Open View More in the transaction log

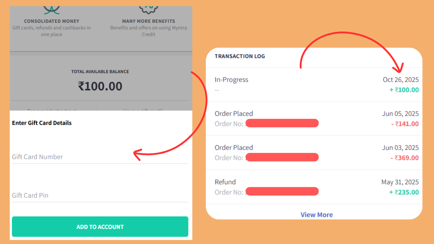click(316, 215)
